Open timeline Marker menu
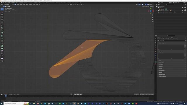Viewport: 187px width, 105px height. (x=18, y=94)
